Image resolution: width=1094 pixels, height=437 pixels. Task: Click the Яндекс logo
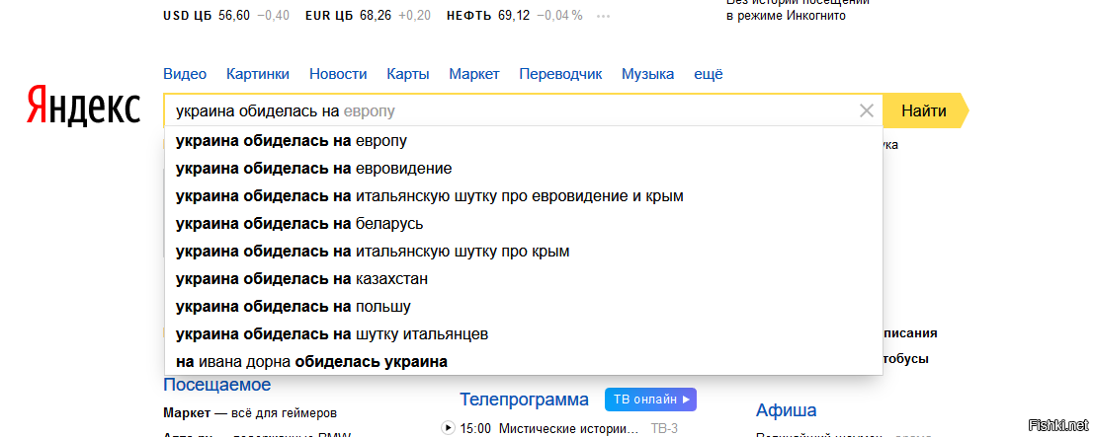click(x=84, y=107)
